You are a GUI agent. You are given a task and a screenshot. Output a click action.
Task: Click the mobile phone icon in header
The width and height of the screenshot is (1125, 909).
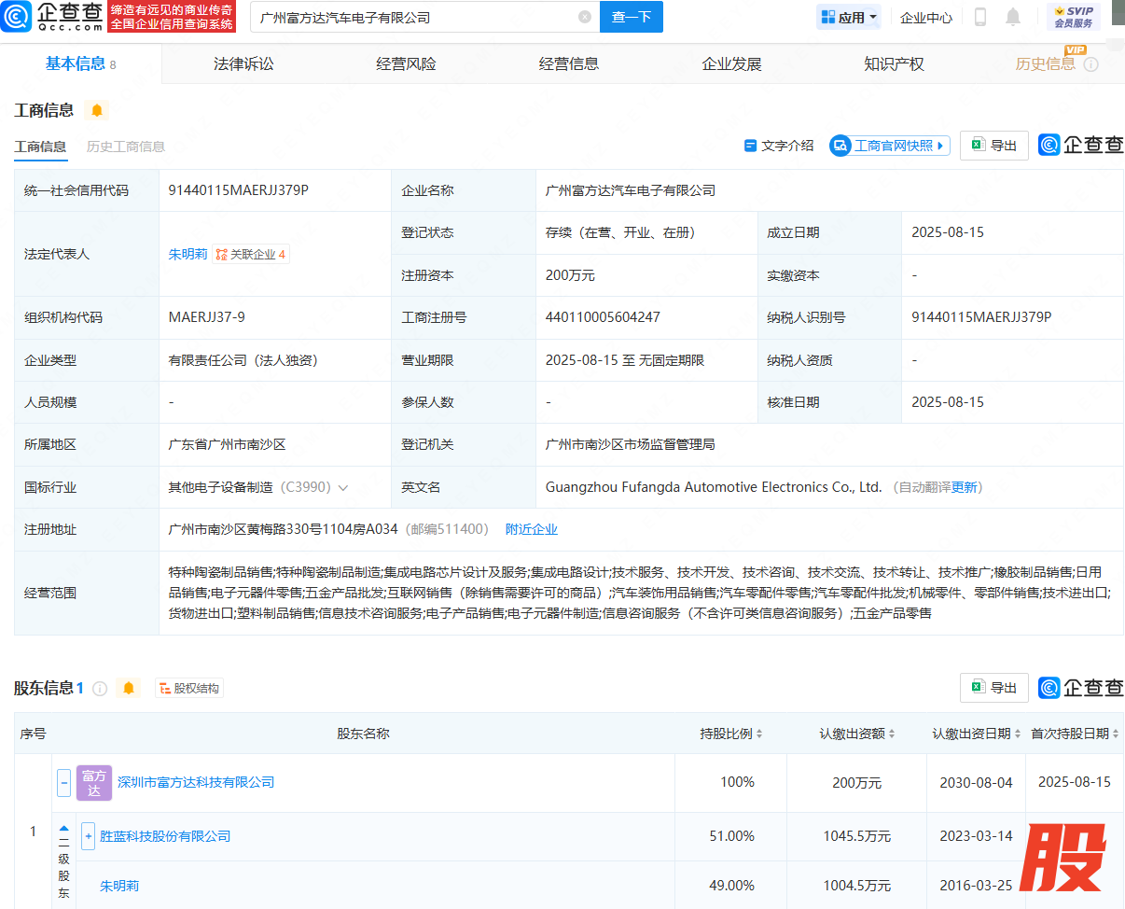pyautogui.click(x=980, y=17)
